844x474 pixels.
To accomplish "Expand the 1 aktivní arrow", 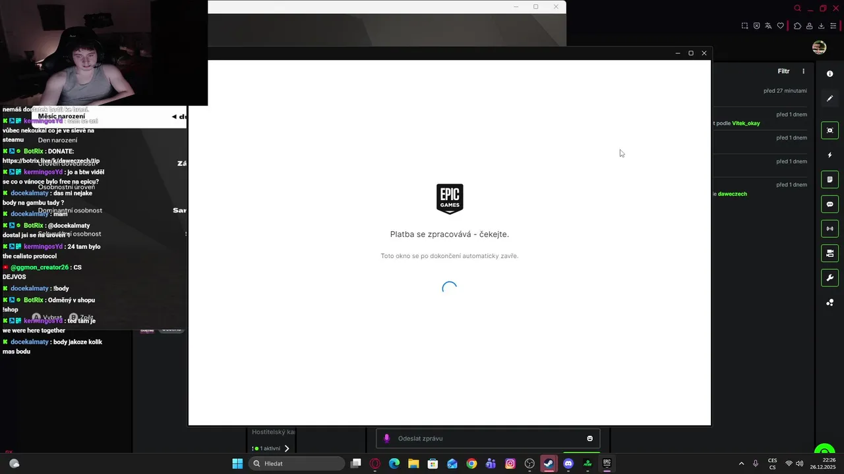I will click(x=287, y=448).
